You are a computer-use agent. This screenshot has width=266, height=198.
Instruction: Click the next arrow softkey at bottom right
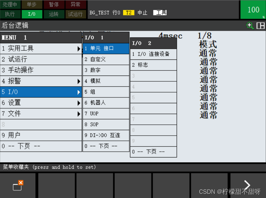point(247,185)
